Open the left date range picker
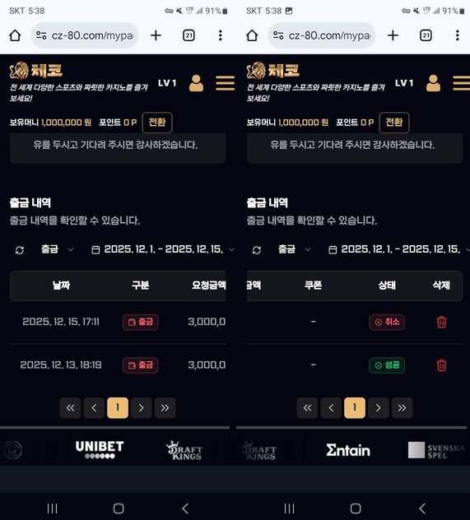Viewport: 470px width, 520px height. click(x=163, y=249)
